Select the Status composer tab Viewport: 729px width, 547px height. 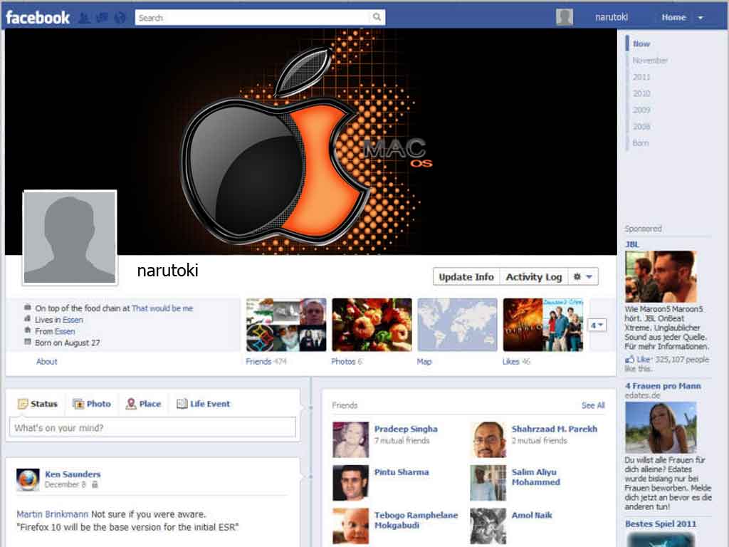[38, 404]
